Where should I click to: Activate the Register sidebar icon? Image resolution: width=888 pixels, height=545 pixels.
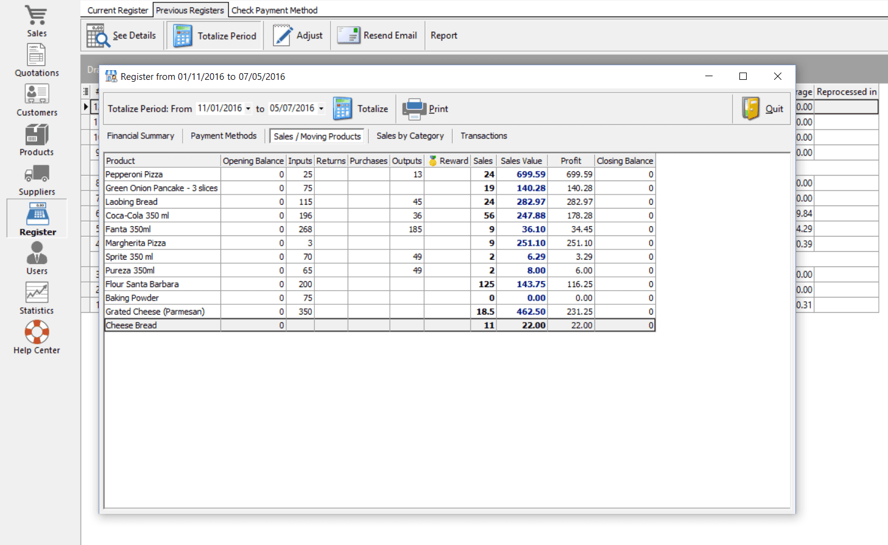coord(36,218)
